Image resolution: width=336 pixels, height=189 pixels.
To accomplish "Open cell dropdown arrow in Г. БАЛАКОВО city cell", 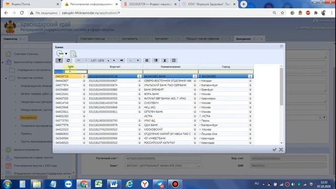I will click(250, 76).
